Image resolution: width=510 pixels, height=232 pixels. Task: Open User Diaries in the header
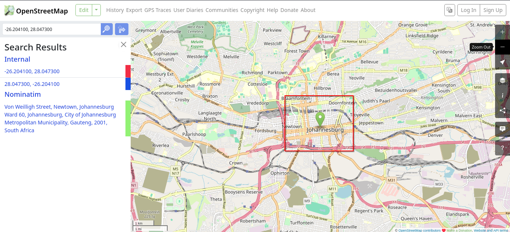(188, 10)
